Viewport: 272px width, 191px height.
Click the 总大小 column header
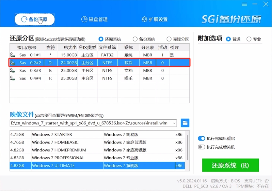coord(67,47)
